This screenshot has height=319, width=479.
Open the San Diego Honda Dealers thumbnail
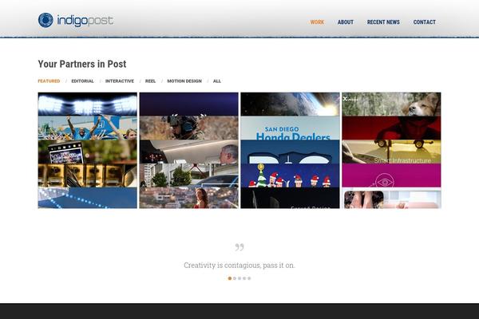pyautogui.click(x=291, y=128)
